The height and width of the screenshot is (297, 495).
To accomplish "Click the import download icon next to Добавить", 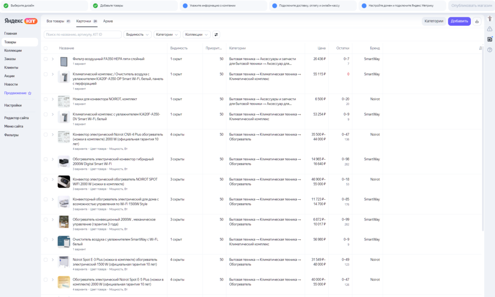I will tap(477, 21).
